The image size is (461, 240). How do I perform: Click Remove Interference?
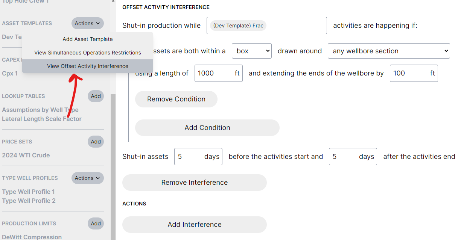(x=194, y=182)
